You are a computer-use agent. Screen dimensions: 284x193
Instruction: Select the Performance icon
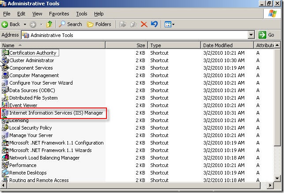(5, 165)
